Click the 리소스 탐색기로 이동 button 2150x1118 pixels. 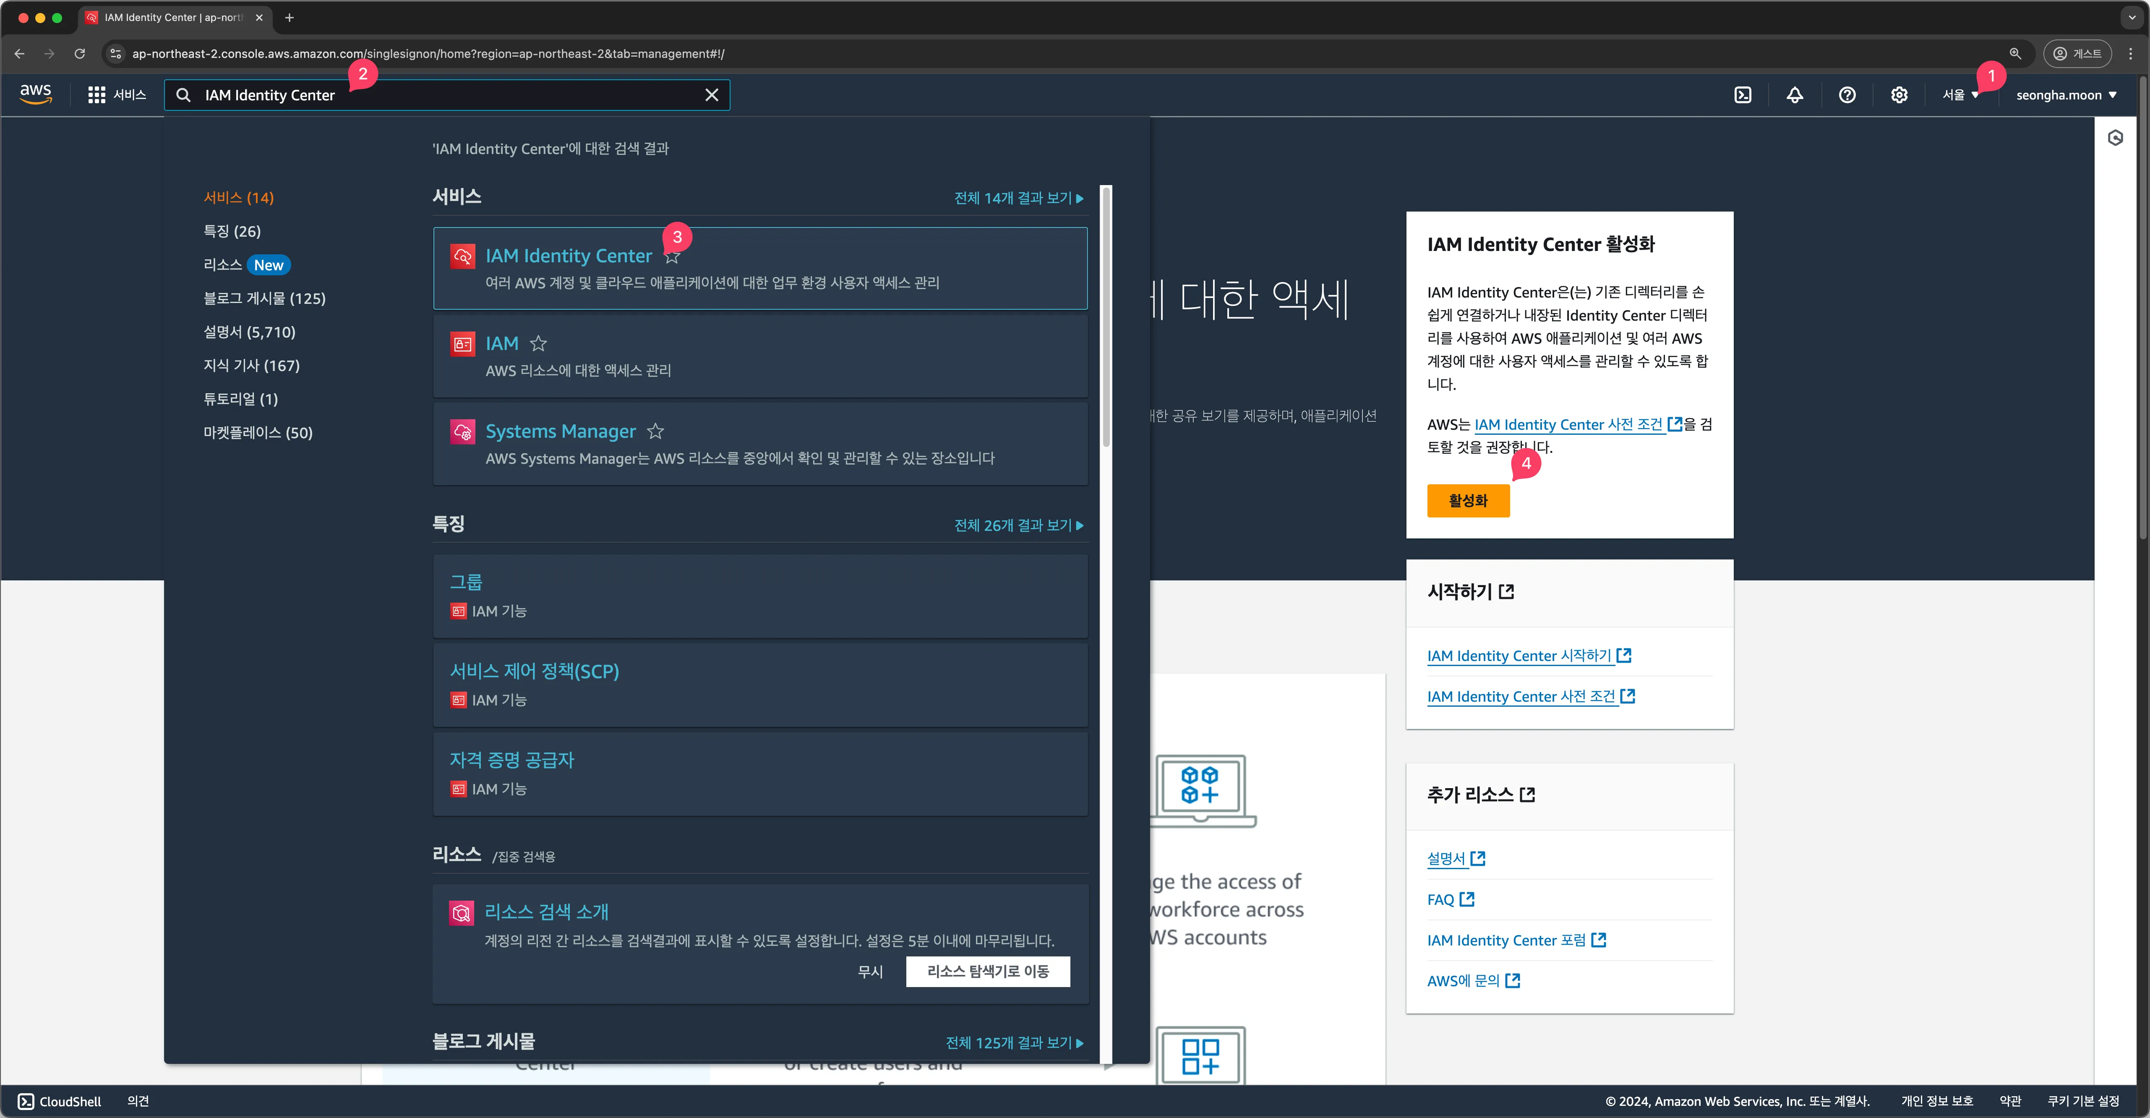(987, 971)
